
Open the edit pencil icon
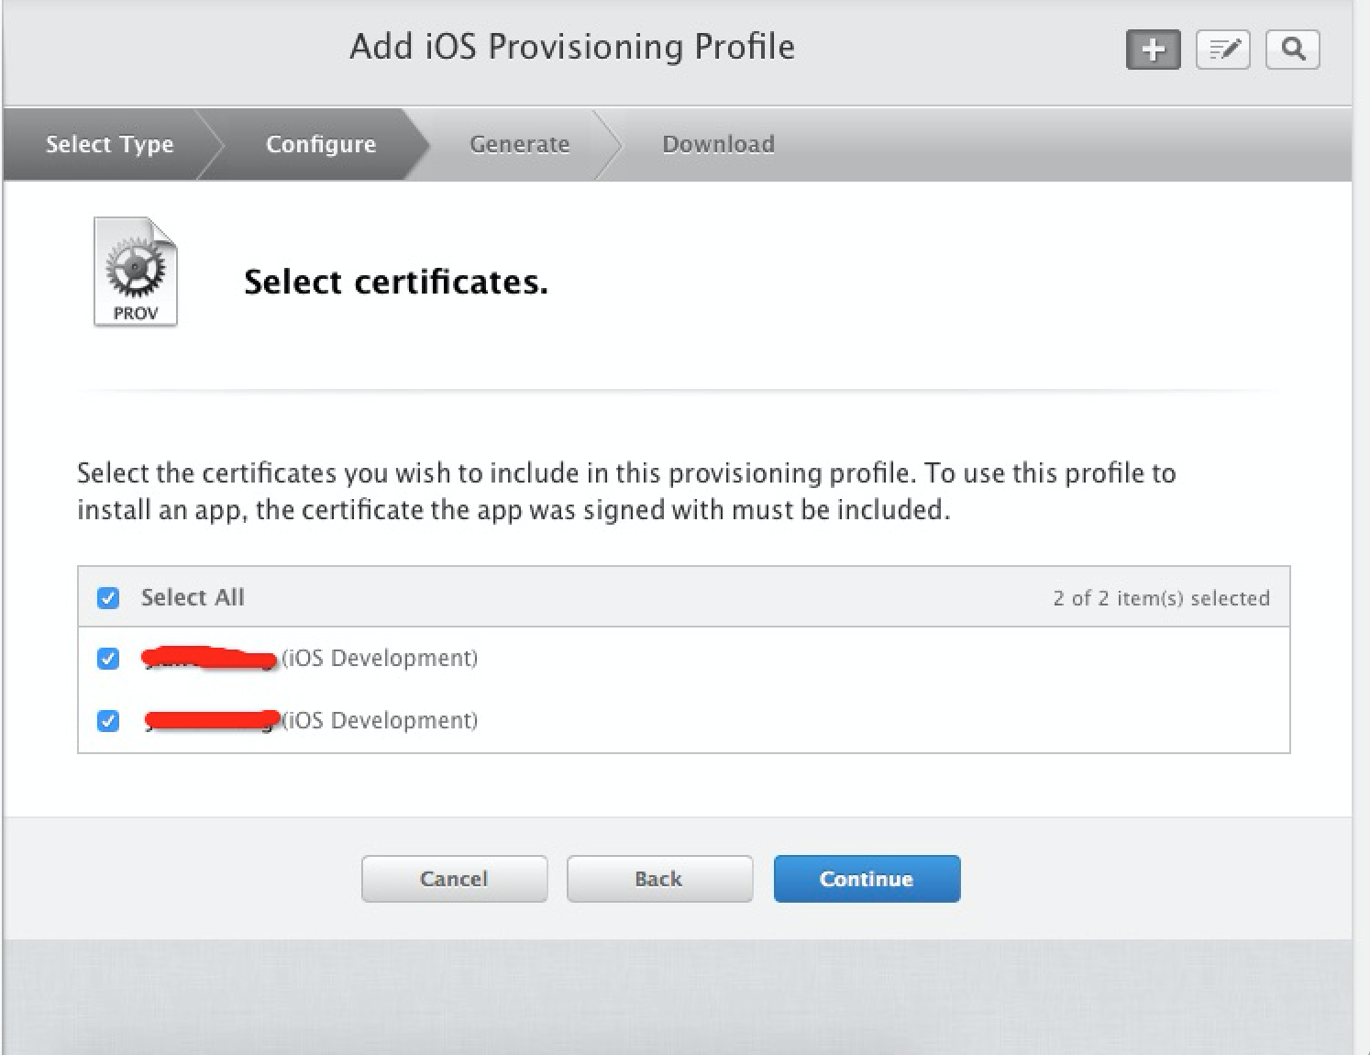point(1223,50)
